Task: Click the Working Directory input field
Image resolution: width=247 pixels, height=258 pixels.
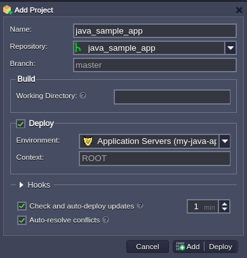Action: click(x=172, y=97)
